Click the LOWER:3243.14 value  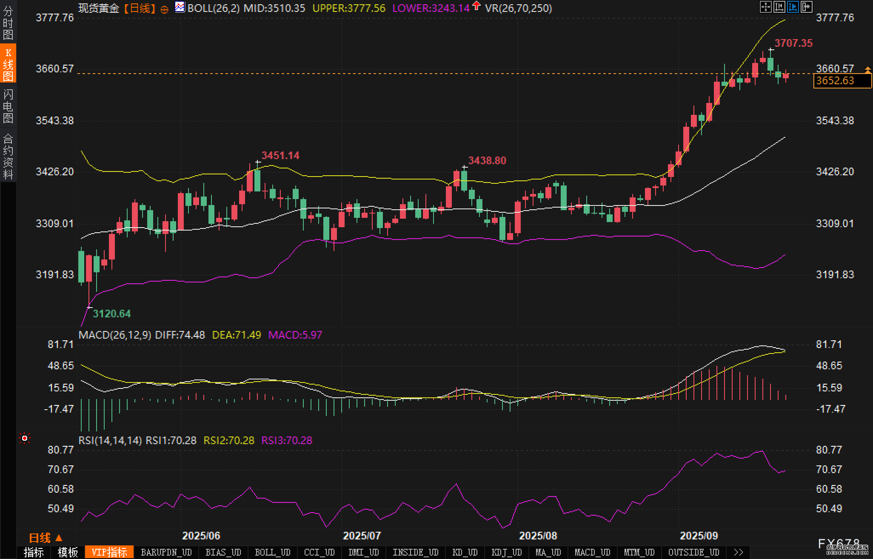pyautogui.click(x=431, y=8)
